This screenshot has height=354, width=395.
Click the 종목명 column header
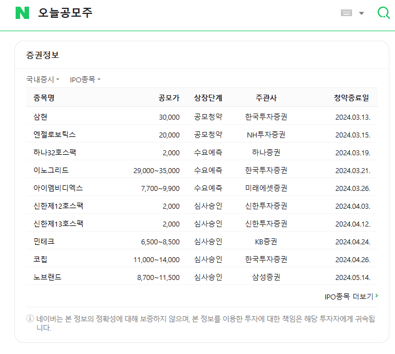[x=44, y=98]
